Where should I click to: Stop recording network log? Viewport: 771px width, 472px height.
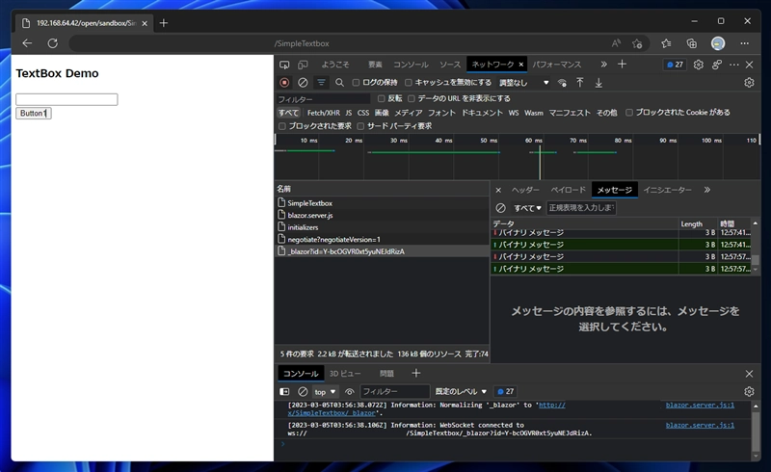pos(284,83)
